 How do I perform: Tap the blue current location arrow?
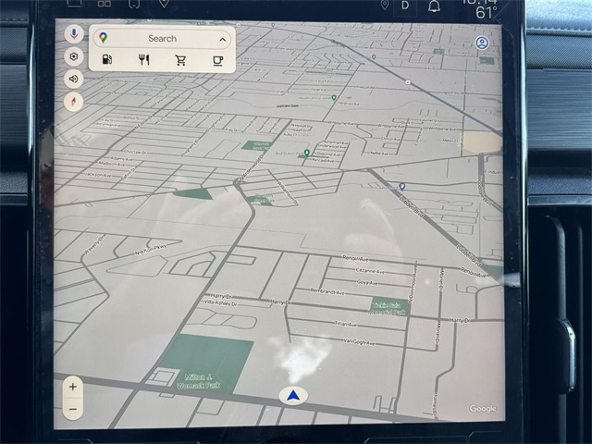(293, 396)
